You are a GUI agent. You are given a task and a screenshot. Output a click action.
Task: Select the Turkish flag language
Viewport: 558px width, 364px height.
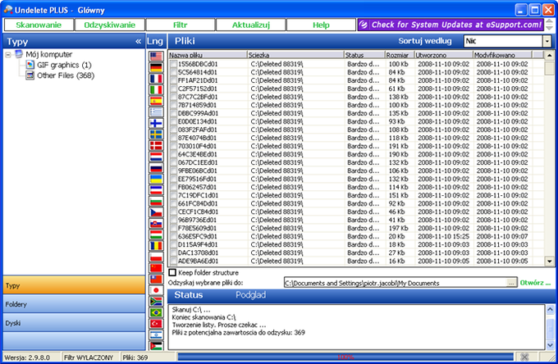(156, 324)
